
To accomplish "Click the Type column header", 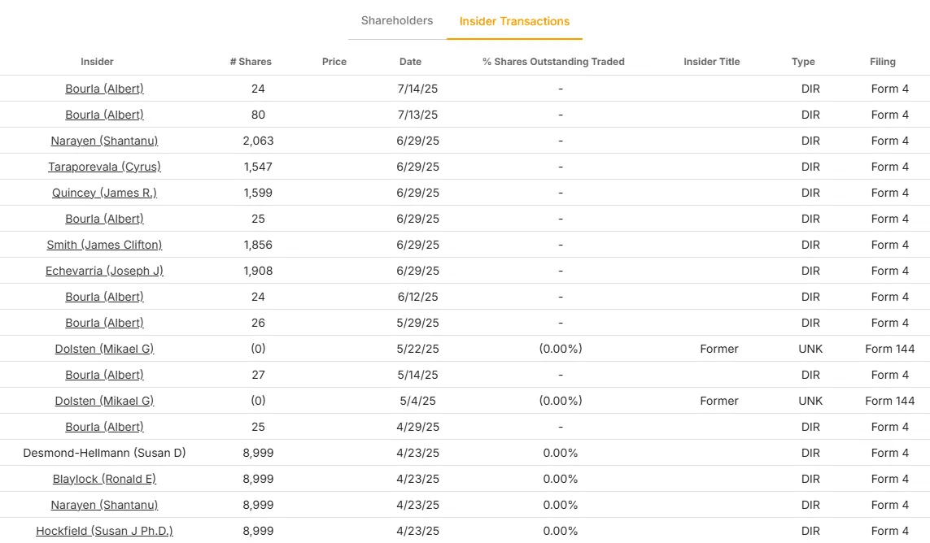I will [x=803, y=62].
